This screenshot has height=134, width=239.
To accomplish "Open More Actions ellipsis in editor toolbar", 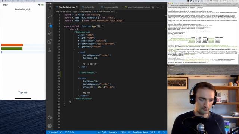I will [x=163, y=7].
